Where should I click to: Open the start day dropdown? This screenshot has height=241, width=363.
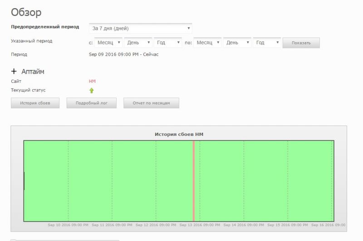(x=138, y=43)
